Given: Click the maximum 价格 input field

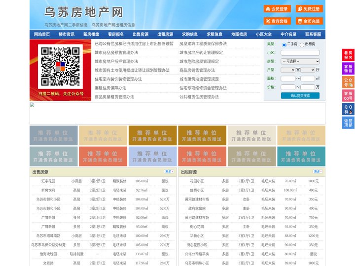Looking at the screenshot, I should point(308,87).
